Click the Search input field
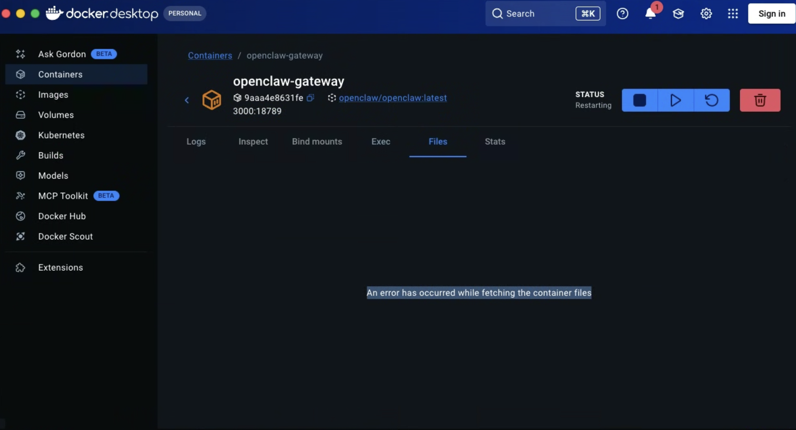 click(537, 13)
